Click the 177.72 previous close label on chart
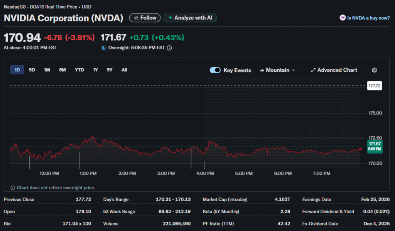 coord(375,86)
